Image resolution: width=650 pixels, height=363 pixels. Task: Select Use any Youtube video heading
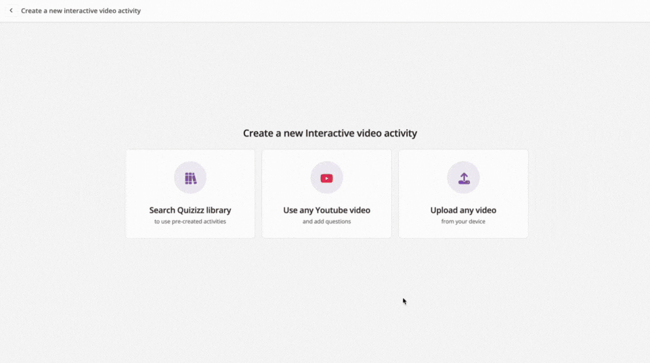[326, 210]
